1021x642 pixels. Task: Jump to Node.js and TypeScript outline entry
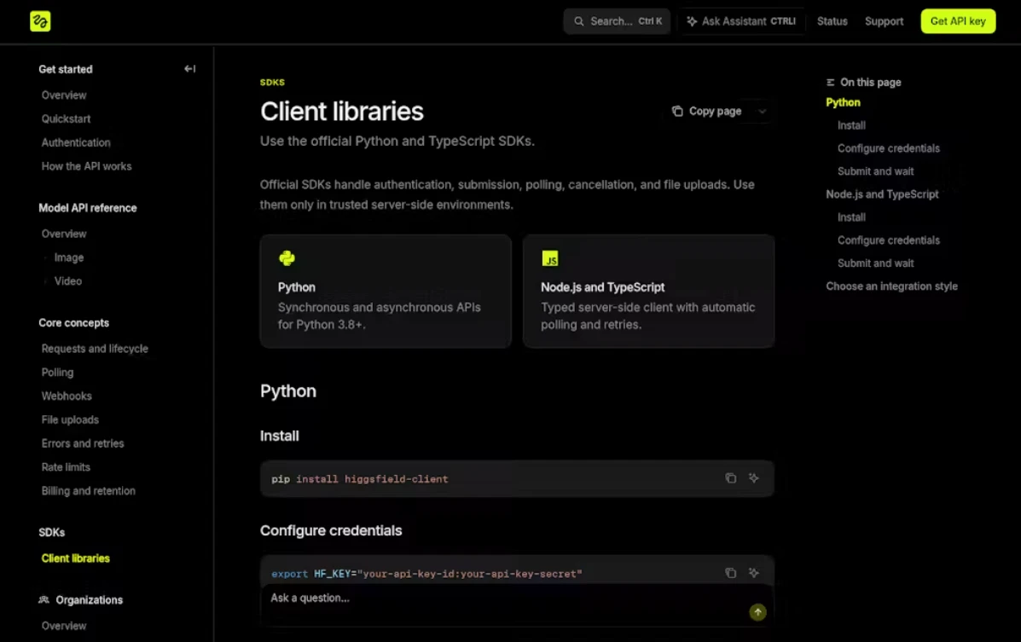tap(882, 194)
